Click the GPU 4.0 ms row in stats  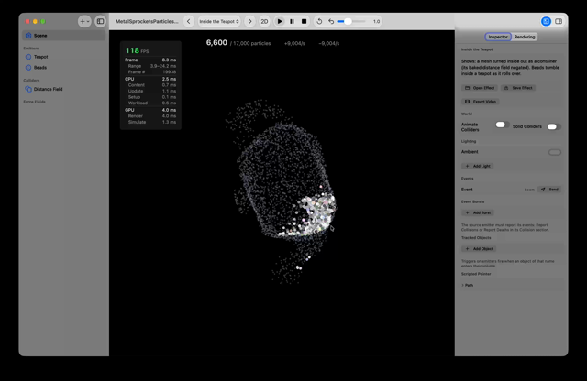coord(150,110)
